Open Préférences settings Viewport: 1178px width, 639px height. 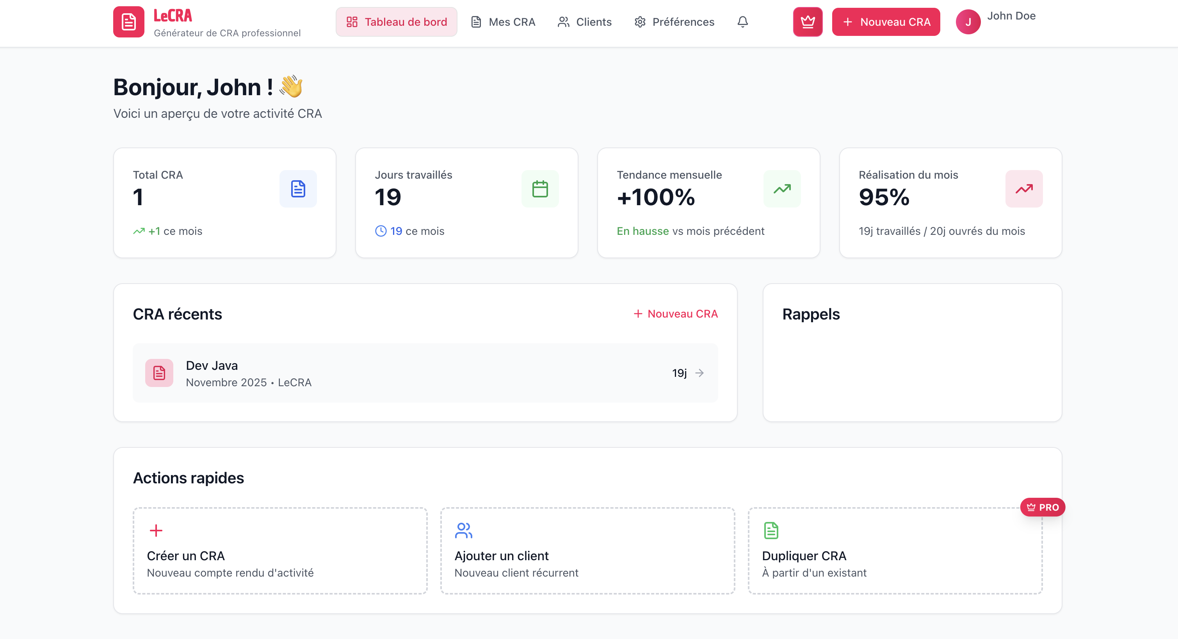click(x=674, y=22)
